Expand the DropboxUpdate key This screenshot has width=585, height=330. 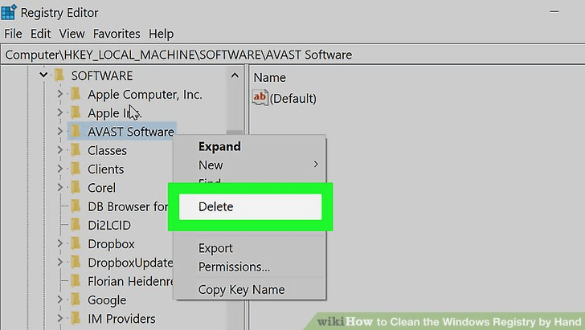60,262
